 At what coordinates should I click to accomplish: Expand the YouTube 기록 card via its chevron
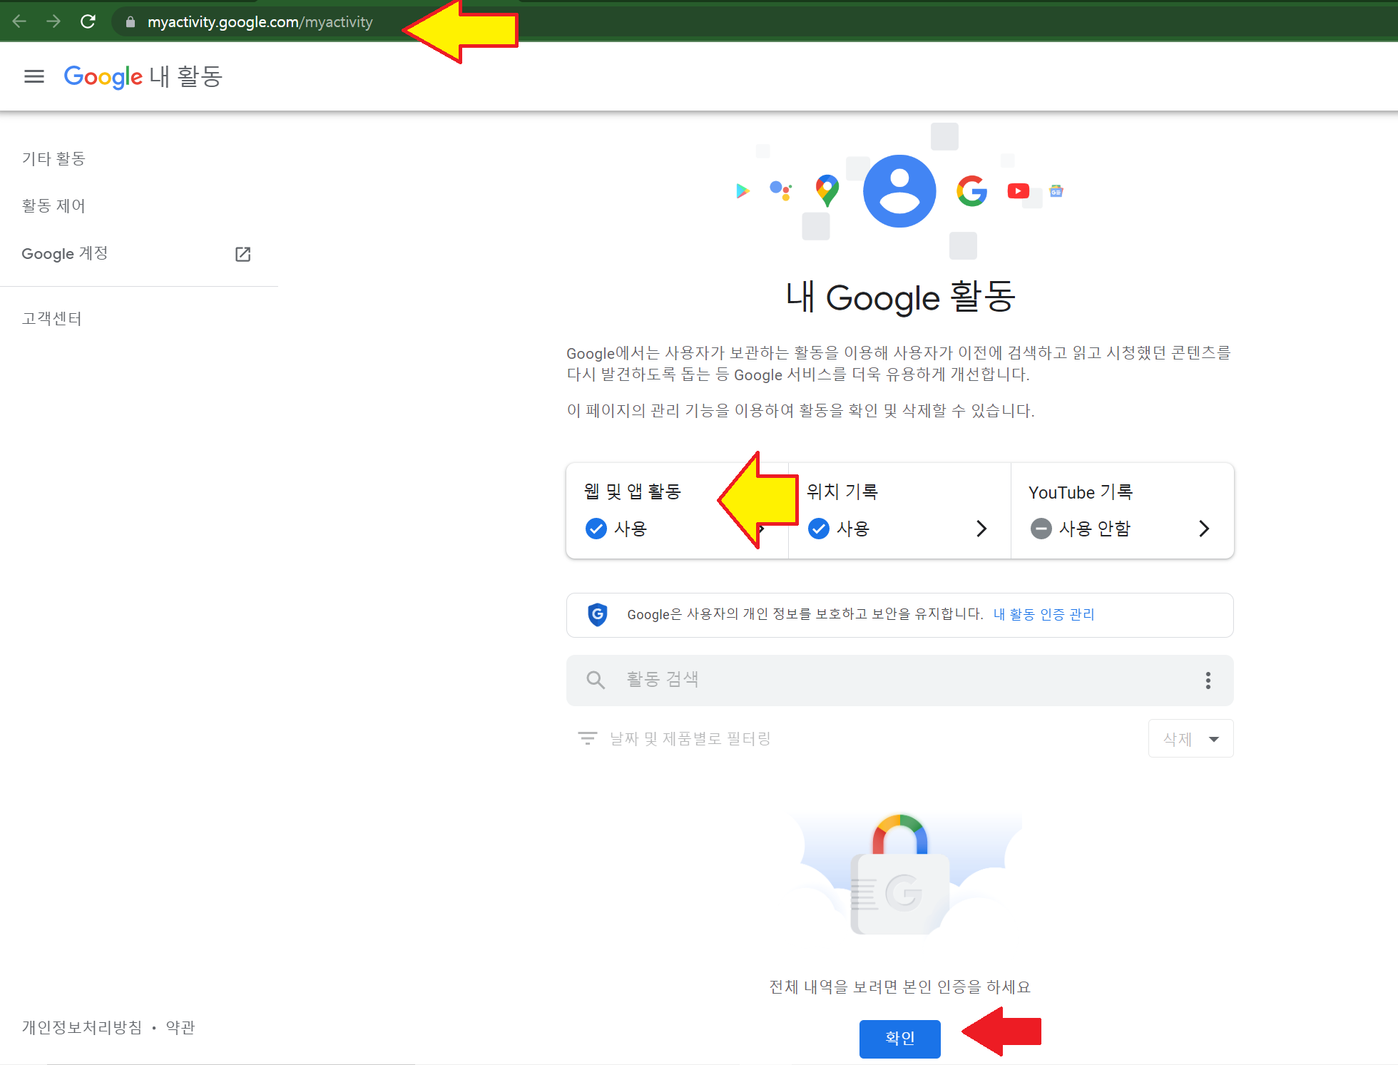click(1204, 529)
